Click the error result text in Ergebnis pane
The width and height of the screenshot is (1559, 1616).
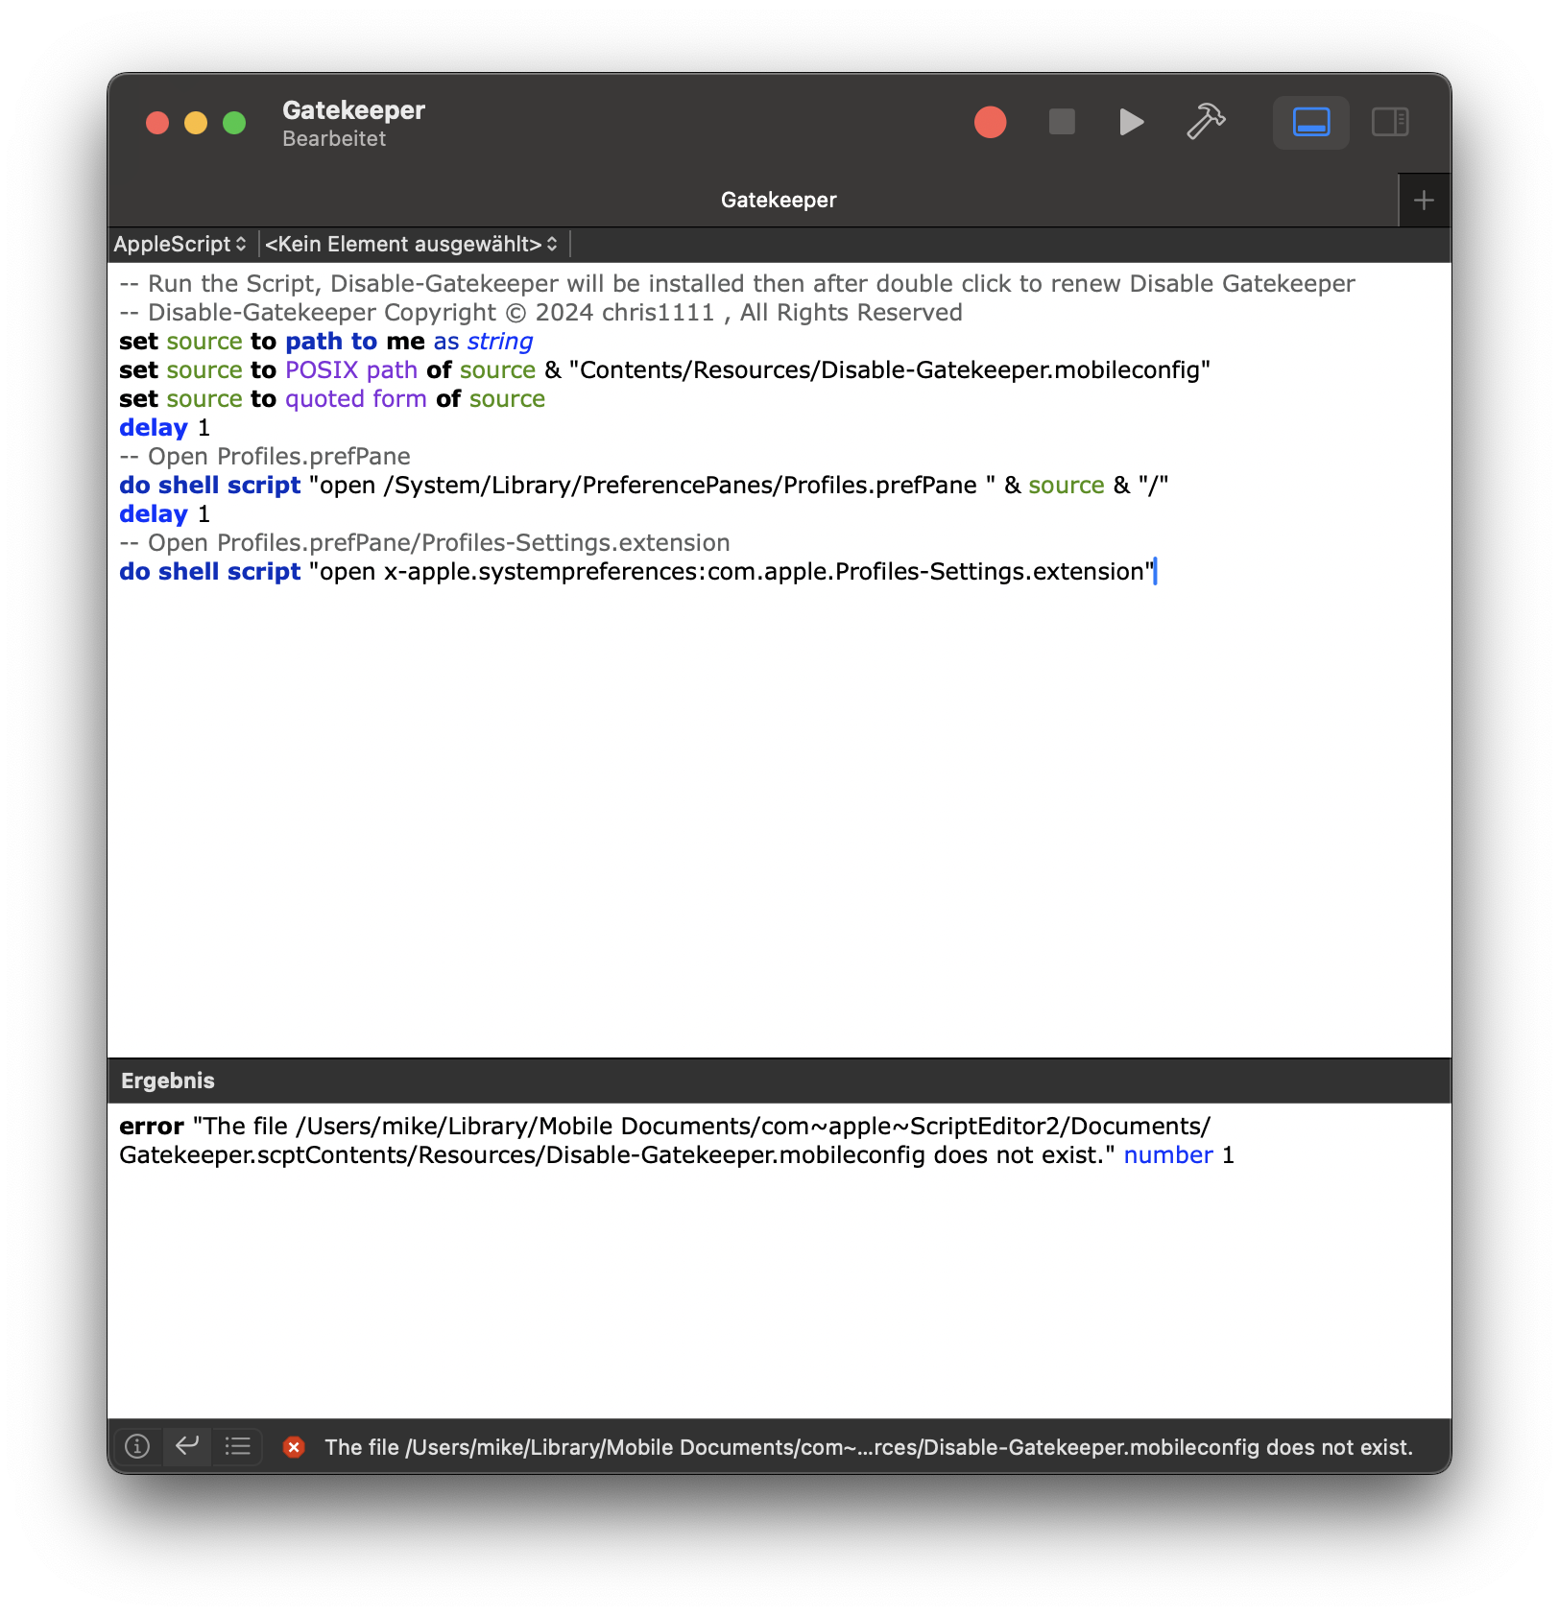click(x=676, y=1140)
